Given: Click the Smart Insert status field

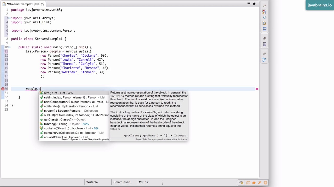Looking at the screenshot, I should pos(122,182).
